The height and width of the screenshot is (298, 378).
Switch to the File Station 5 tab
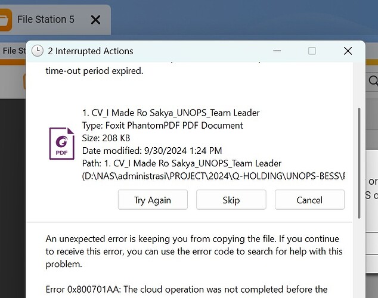46,19
